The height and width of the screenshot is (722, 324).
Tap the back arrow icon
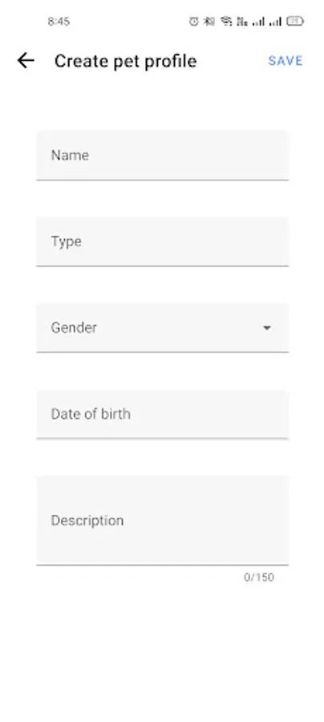(26, 61)
